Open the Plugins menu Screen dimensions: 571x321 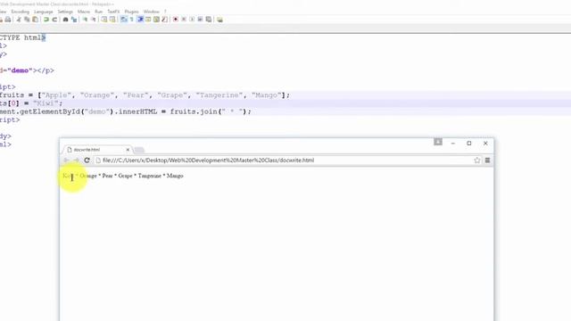tap(131, 12)
